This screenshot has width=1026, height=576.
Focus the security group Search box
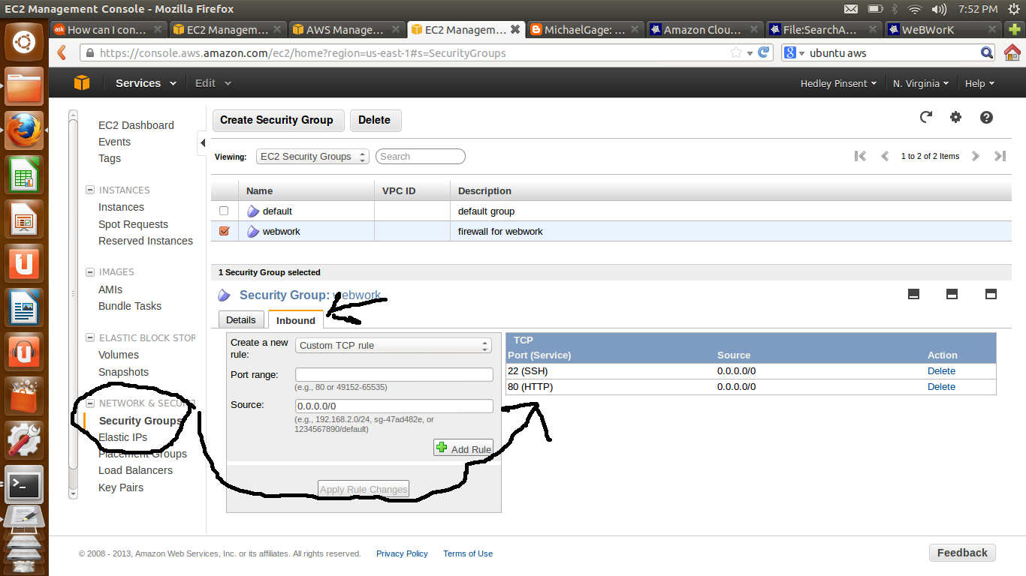421,156
